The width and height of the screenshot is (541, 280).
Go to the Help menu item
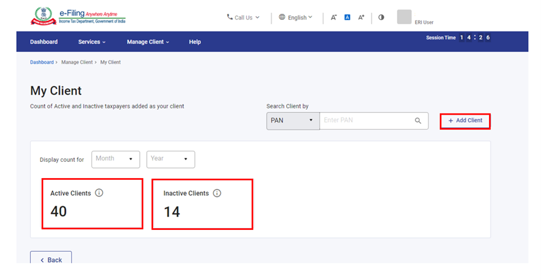[195, 42]
